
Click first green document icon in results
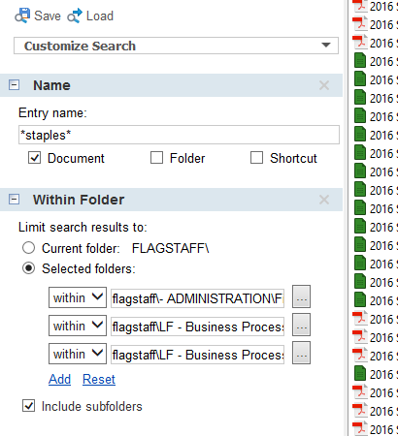point(360,61)
